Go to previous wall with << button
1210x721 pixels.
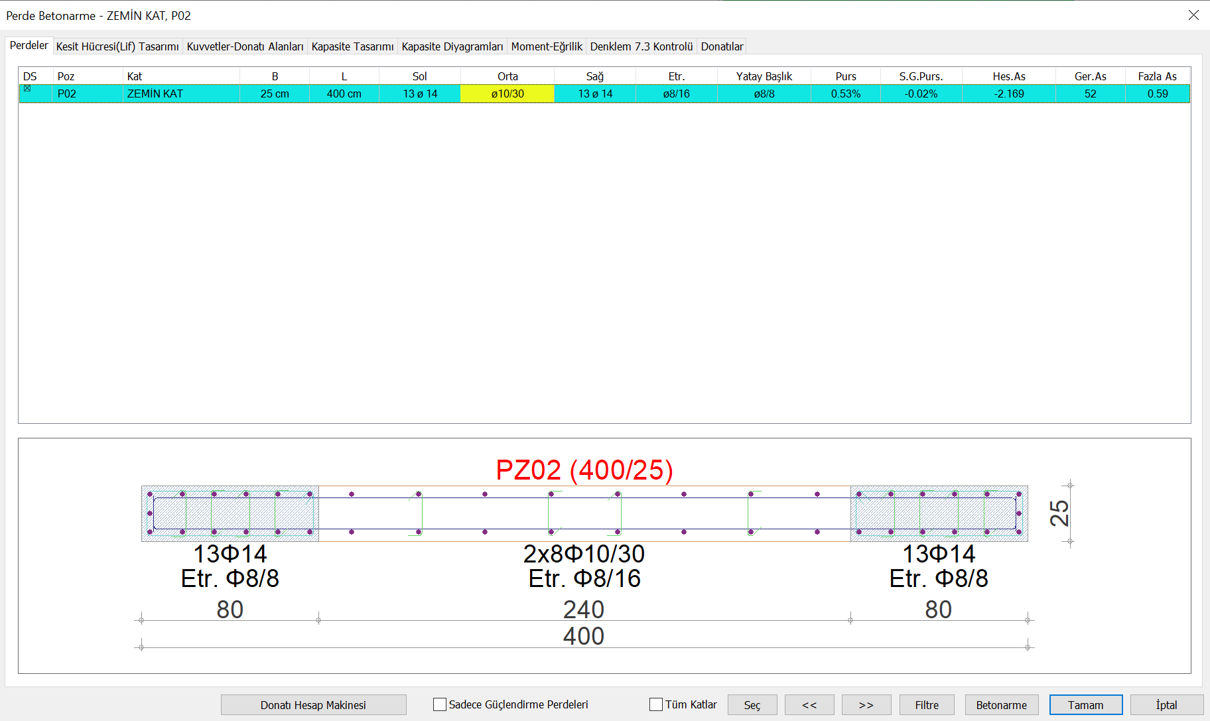(809, 704)
